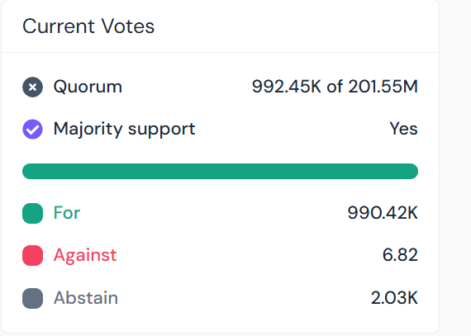Click the divider under Current Votes header

point(220,53)
